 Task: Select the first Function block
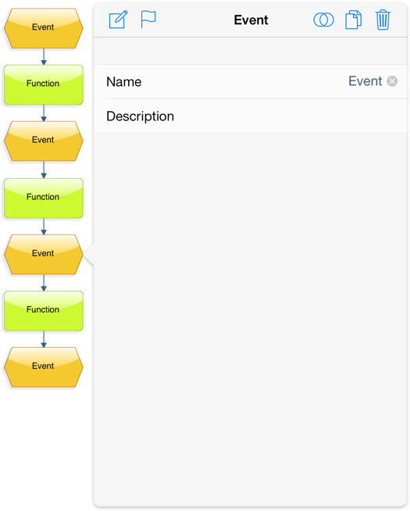click(43, 84)
